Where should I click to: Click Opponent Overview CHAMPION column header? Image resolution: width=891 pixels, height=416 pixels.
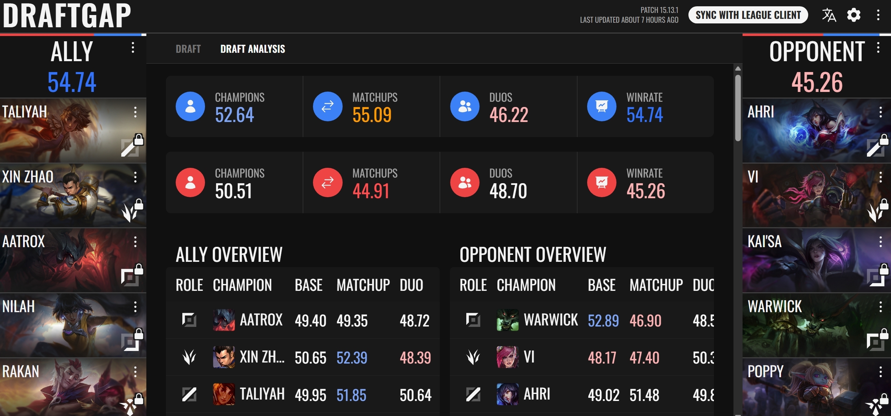[x=526, y=285]
